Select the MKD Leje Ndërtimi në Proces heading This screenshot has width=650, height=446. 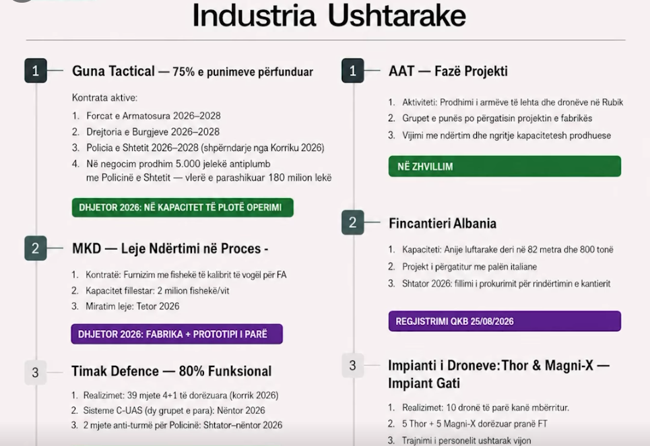170,249
